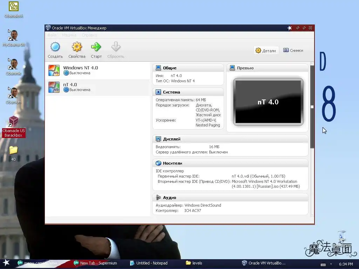The width and height of the screenshot is (359, 269).
Task: Click Тип ОС: Windows NT 4 text
Action: (175, 81)
